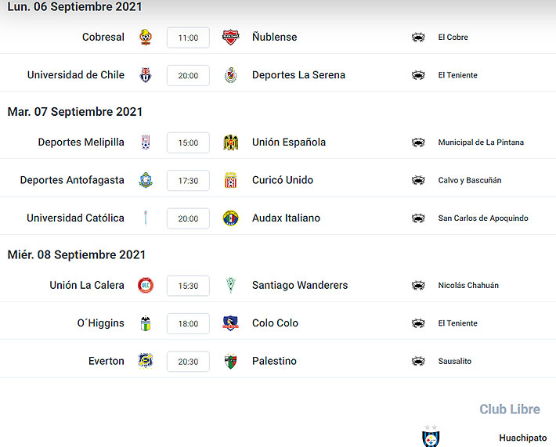Click the Huachipato club crest
The height and width of the screenshot is (447, 556).
(431, 436)
